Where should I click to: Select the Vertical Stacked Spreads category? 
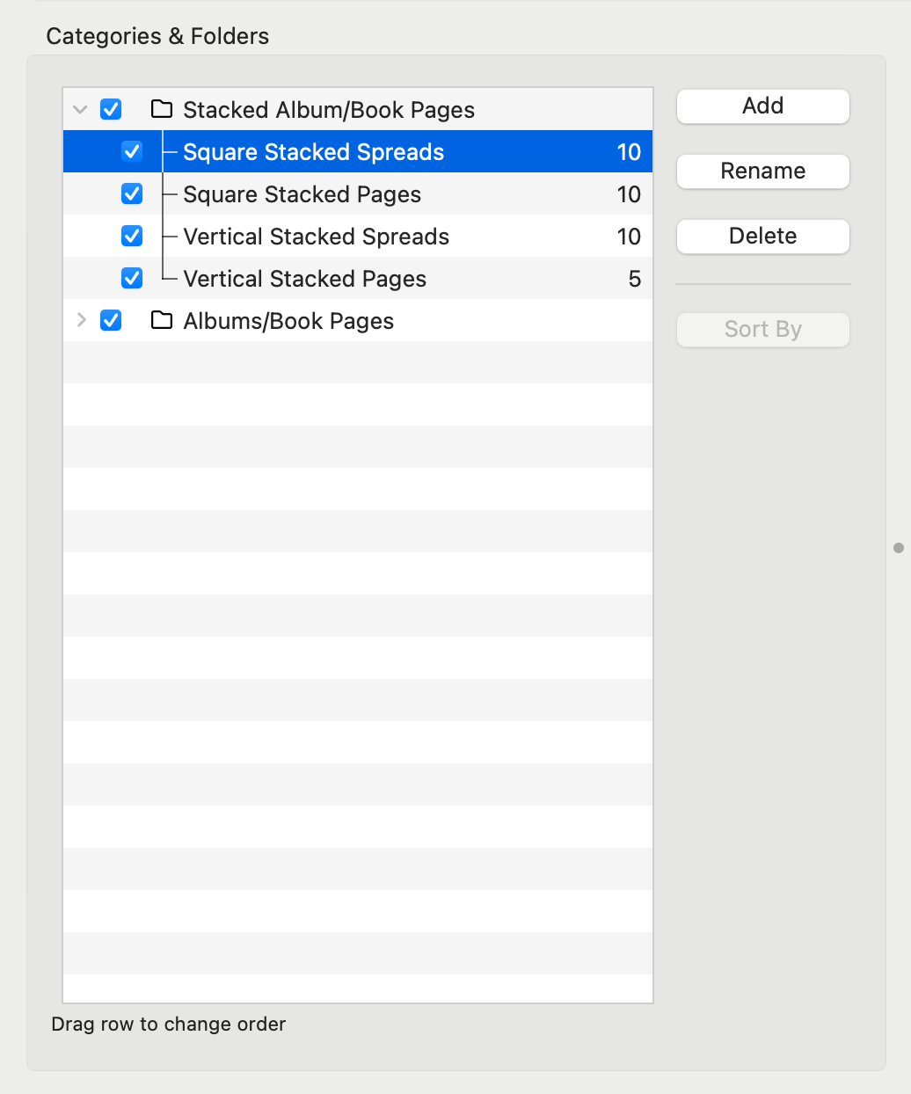tap(317, 237)
